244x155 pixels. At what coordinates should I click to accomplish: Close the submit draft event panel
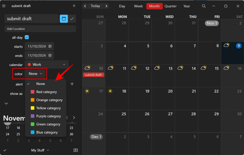point(74,6)
